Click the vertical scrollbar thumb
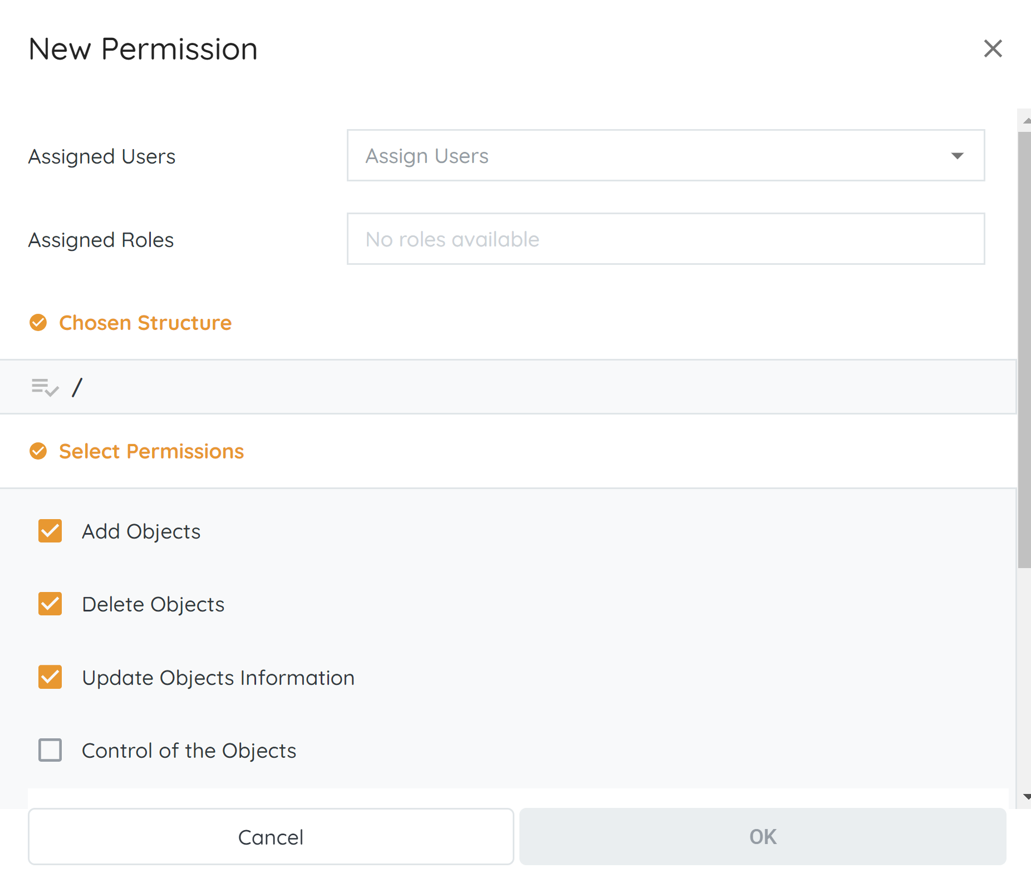 pyautogui.click(x=1024, y=349)
